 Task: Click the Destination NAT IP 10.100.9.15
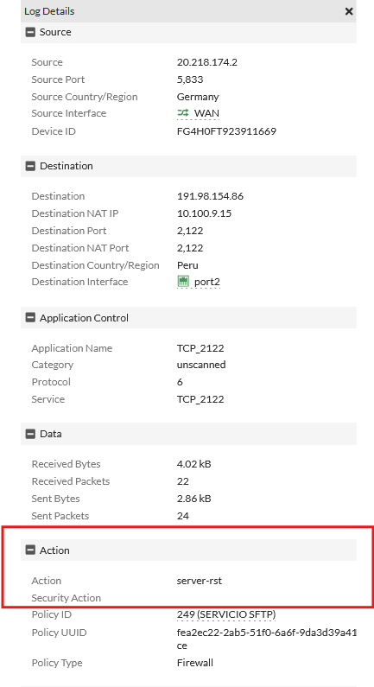(x=204, y=213)
